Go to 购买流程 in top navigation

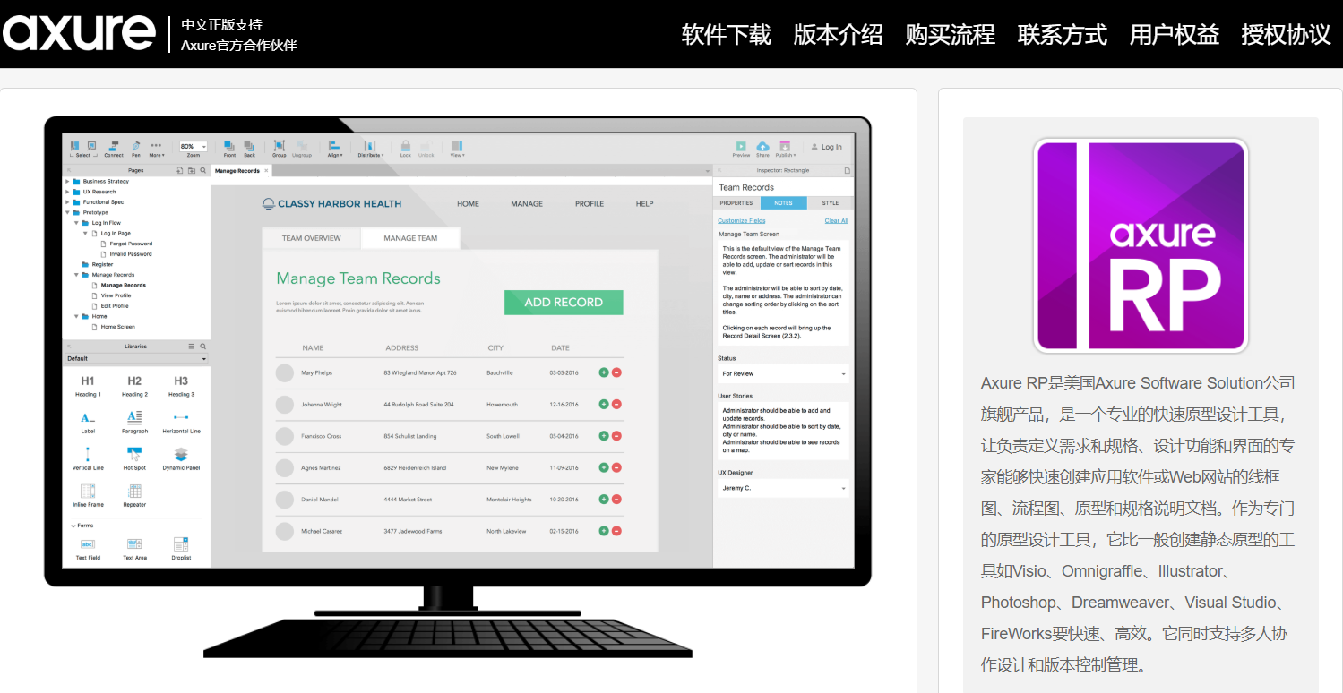click(x=951, y=34)
